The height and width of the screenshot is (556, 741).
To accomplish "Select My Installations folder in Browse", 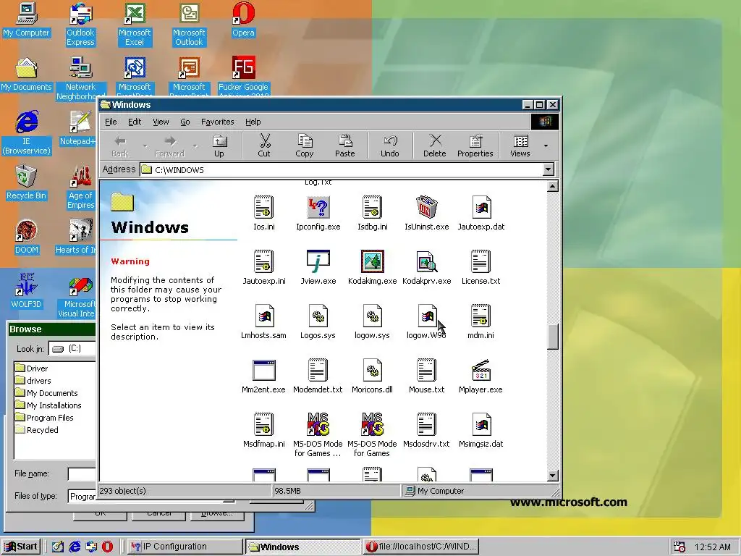I will (48, 405).
